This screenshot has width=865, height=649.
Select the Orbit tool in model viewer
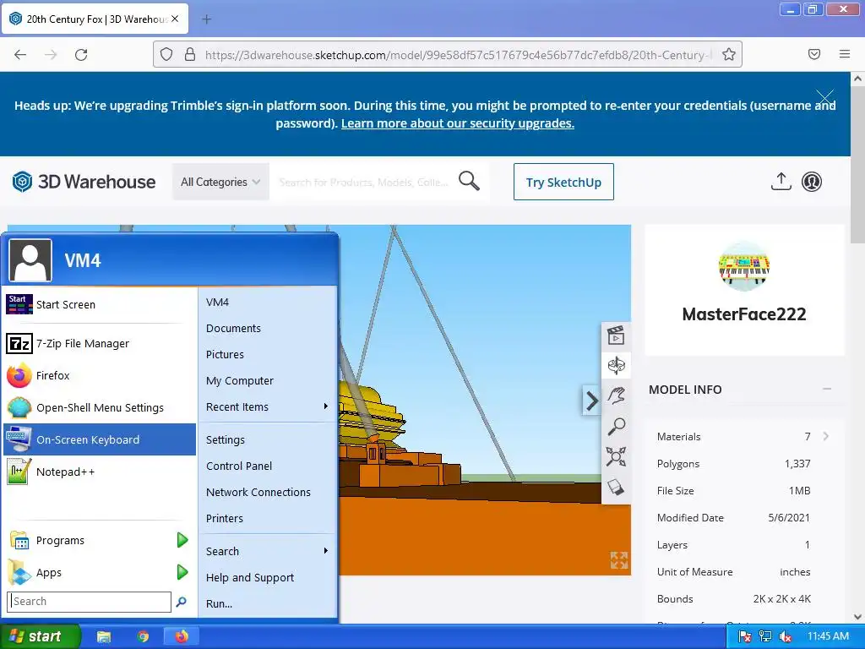[x=616, y=365]
